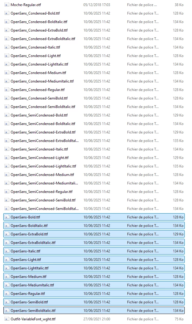Select file name OpenSans-LightItalic.ttf
The height and width of the screenshot is (324, 192).
(29, 268)
